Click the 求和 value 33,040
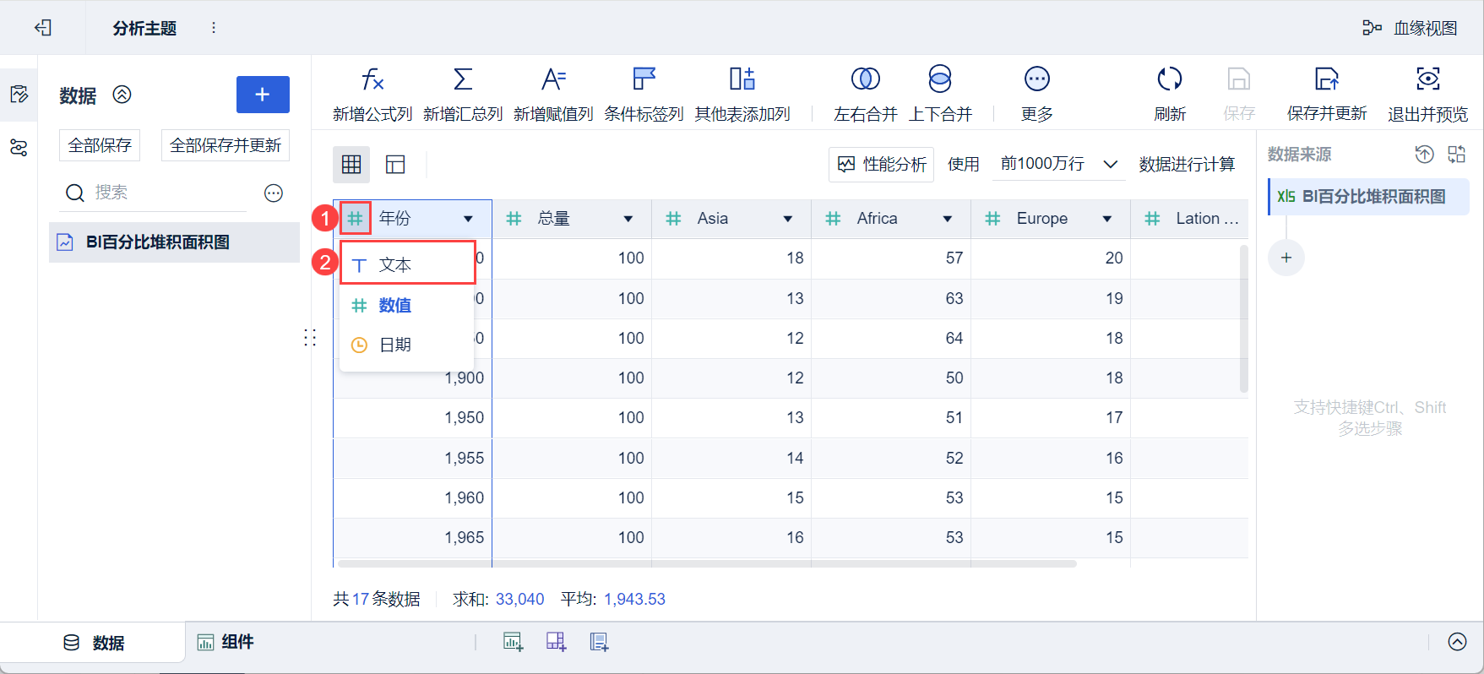This screenshot has width=1484, height=674. click(x=519, y=599)
